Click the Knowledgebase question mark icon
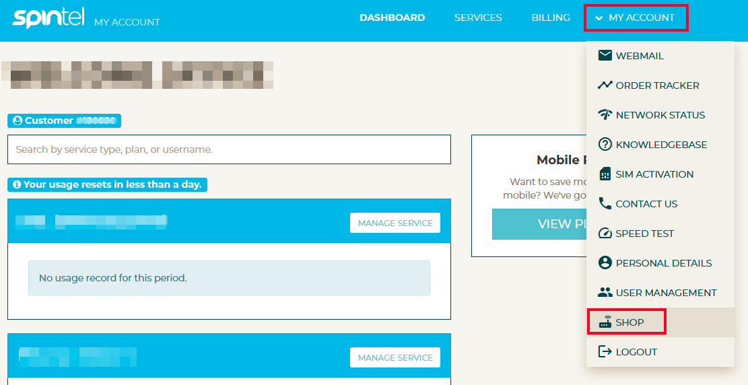 605,144
